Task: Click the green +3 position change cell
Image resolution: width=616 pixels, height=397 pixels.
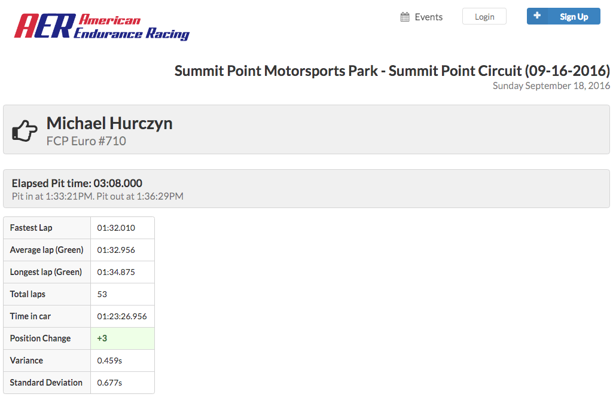Action: coord(122,338)
